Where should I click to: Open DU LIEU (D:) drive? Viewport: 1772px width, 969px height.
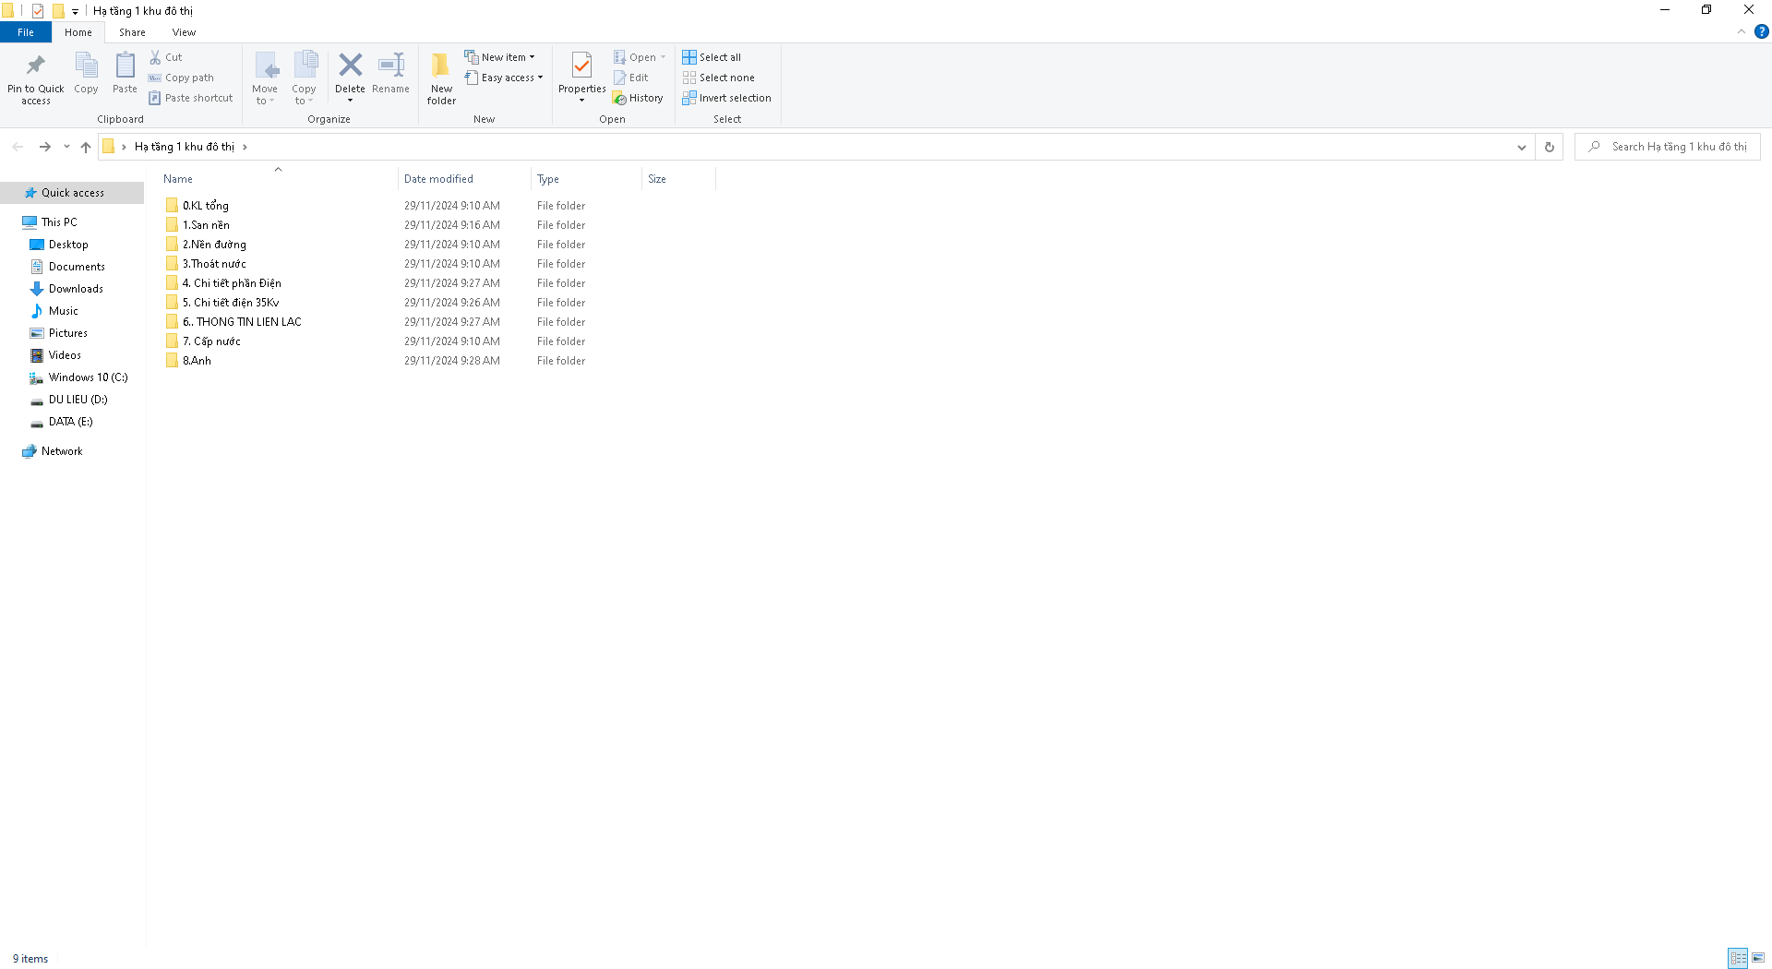pos(78,400)
